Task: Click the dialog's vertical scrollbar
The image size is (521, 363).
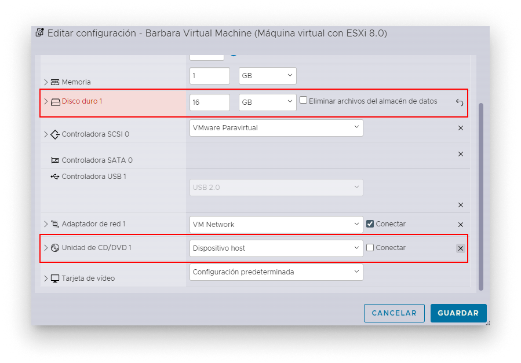Action: tap(480, 197)
